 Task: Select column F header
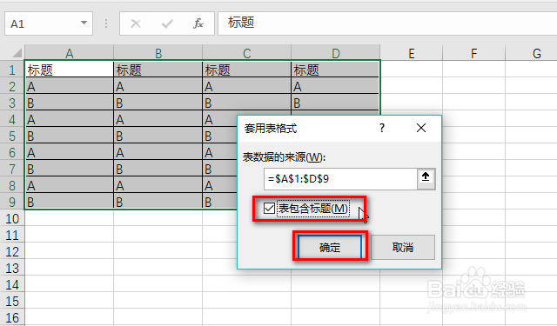point(473,52)
